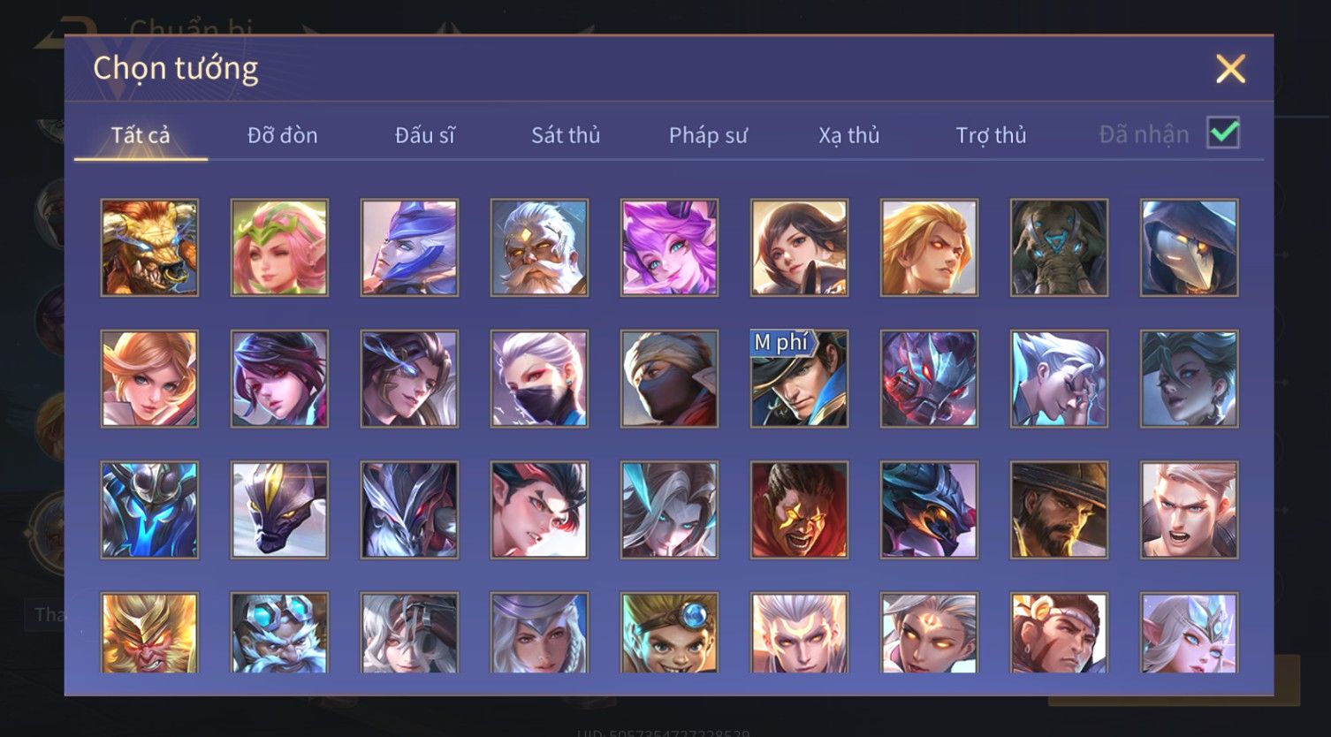Show the Sát thủ hero list
The image size is (1331, 737).
pos(566,135)
